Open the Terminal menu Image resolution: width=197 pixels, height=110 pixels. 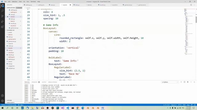tap(33, 2)
